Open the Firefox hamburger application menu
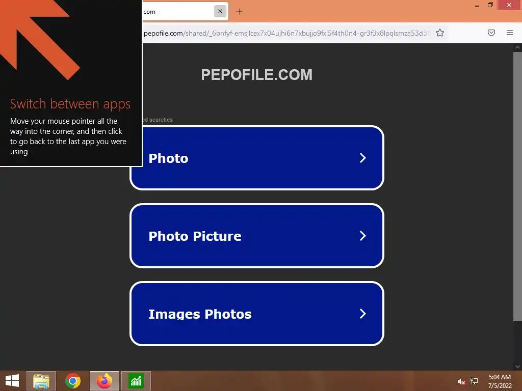The height and width of the screenshot is (391, 522). tap(509, 33)
